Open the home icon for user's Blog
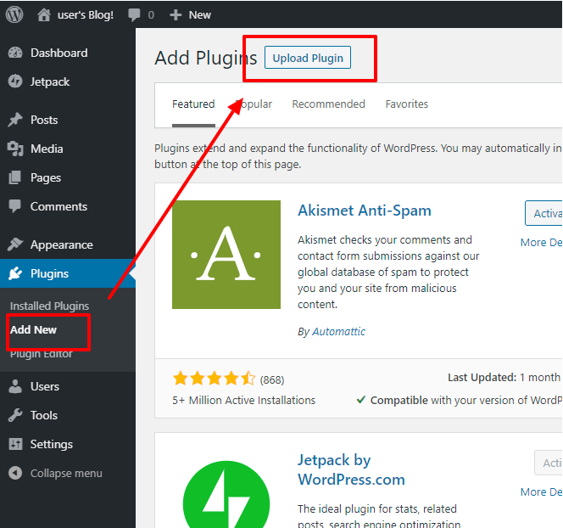 click(44, 14)
